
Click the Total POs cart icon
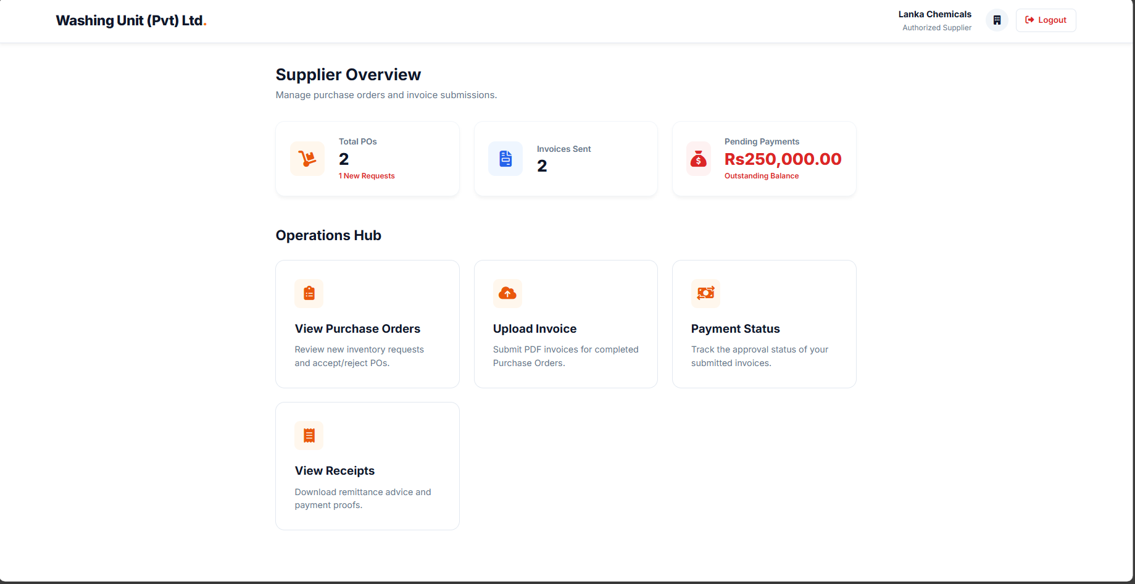tap(307, 159)
